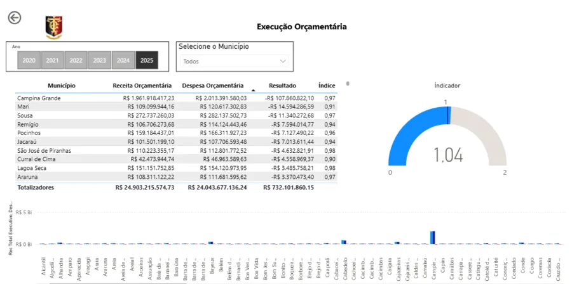Select year 2021 in the Ano slicer
The image size is (572, 284).
click(53, 60)
